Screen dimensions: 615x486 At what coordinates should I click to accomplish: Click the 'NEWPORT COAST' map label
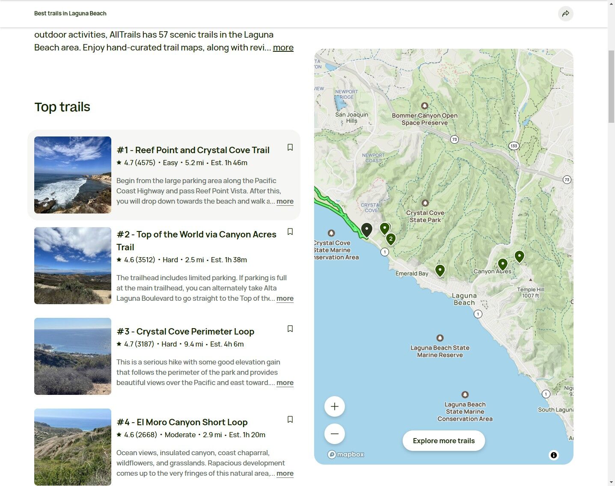[x=373, y=158]
